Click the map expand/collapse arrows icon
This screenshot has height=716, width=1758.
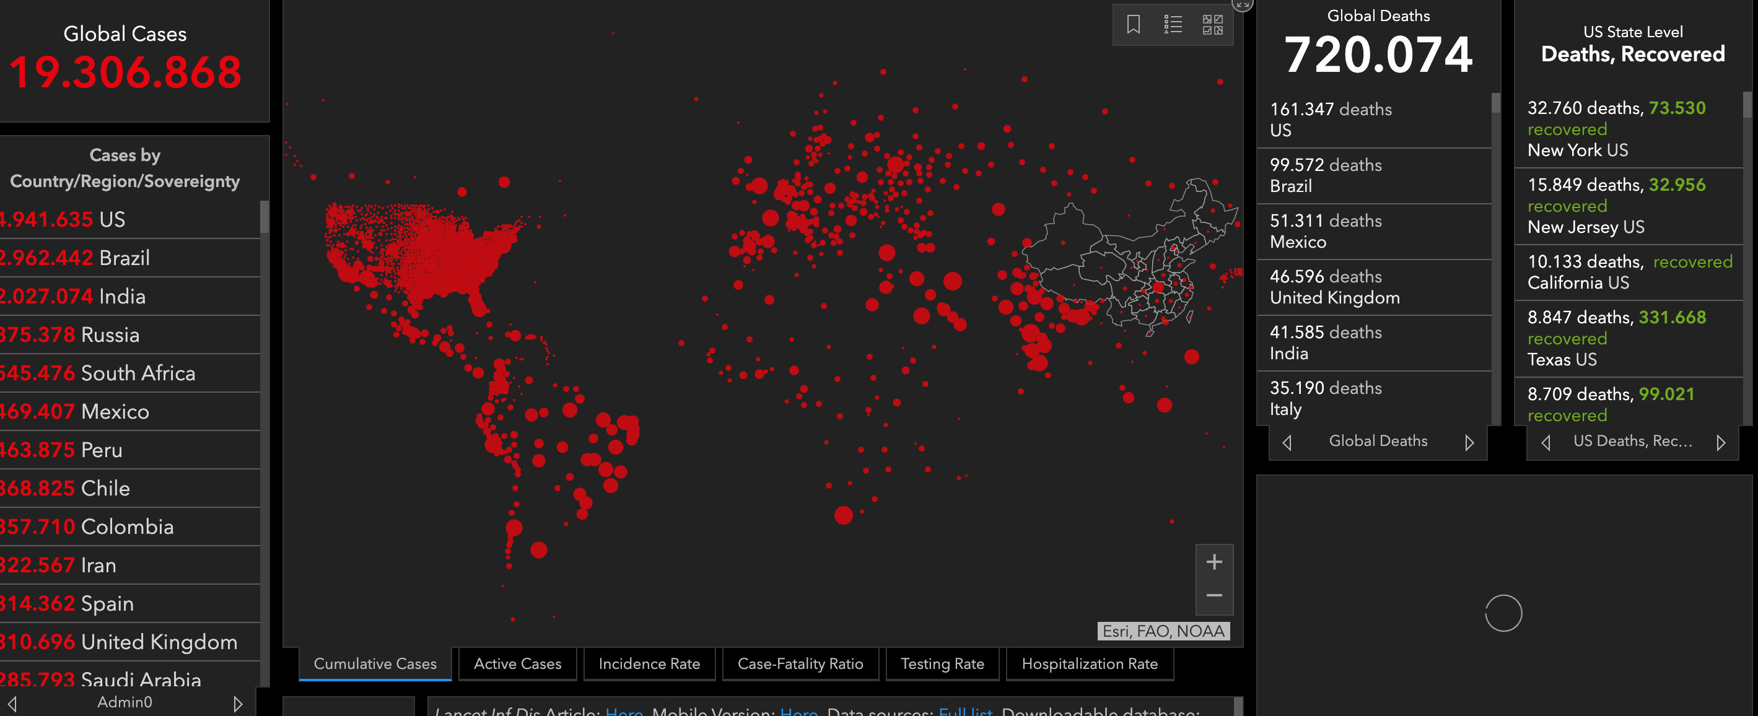click(x=1242, y=4)
